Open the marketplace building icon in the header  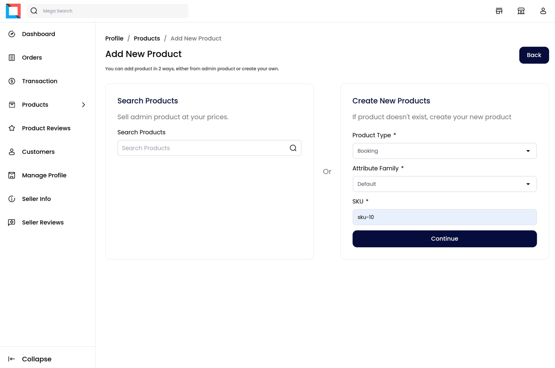[521, 11]
